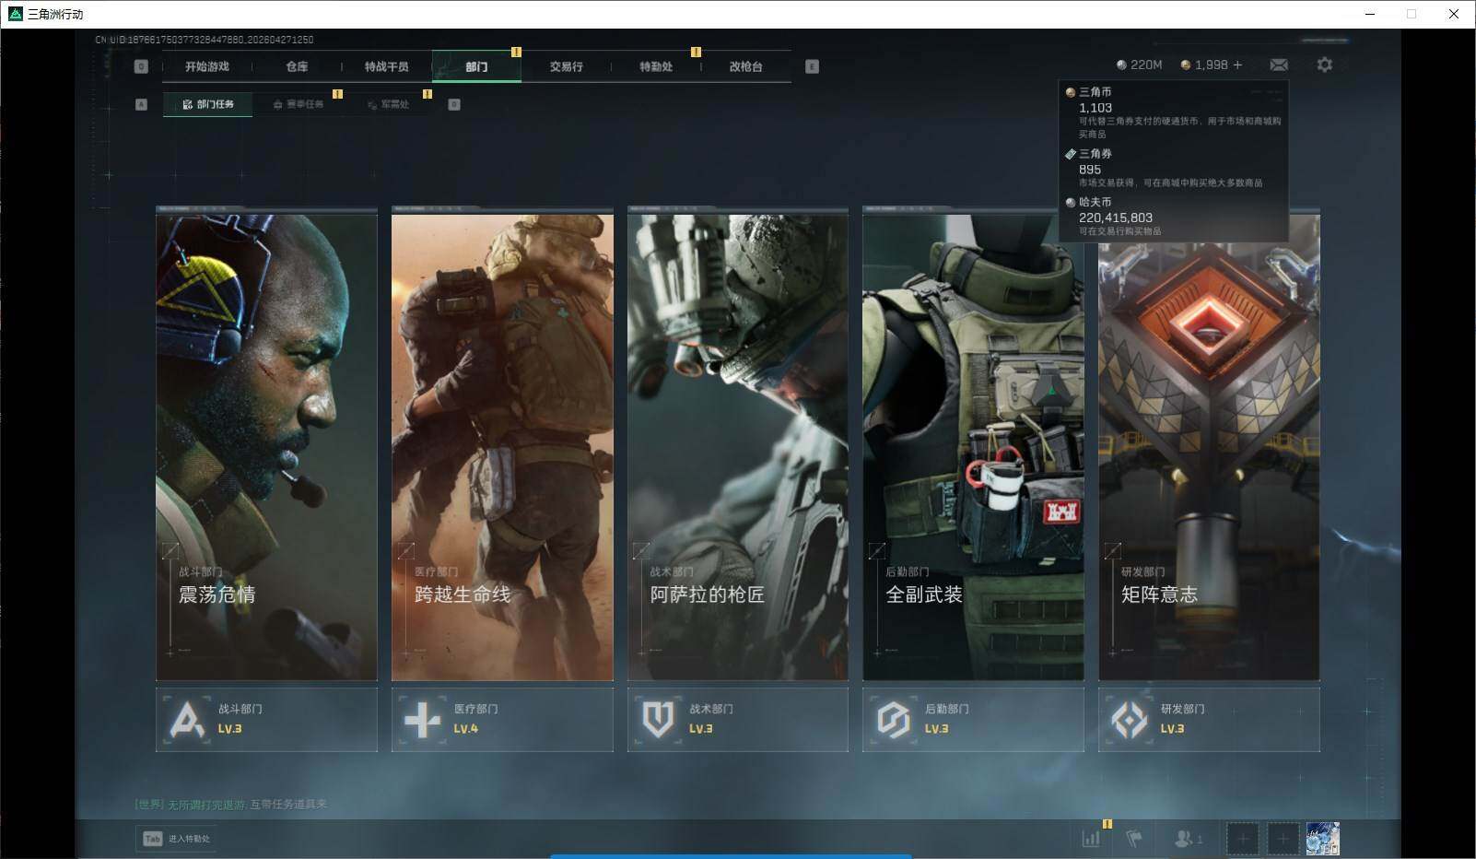Click the 战斗部门 LV.3 button
The width and height of the screenshot is (1476, 859).
point(266,720)
